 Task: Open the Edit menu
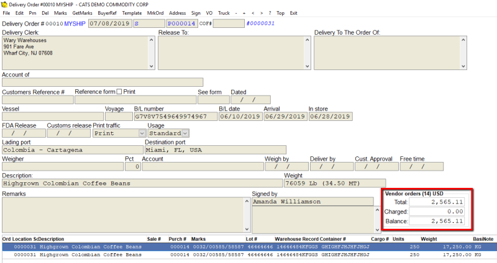click(x=19, y=13)
